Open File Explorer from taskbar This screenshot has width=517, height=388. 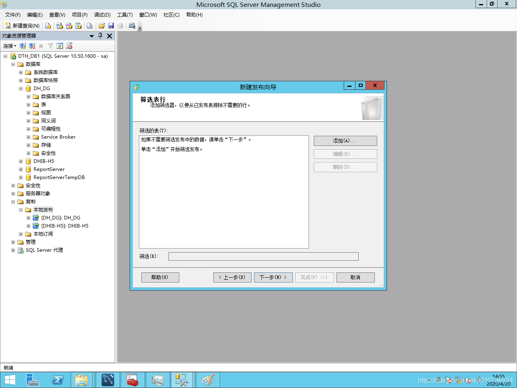pyautogui.click(x=82, y=380)
